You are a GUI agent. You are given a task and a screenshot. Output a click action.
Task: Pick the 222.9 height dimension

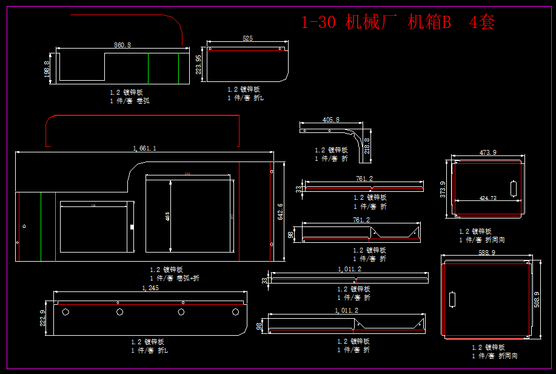(42, 319)
